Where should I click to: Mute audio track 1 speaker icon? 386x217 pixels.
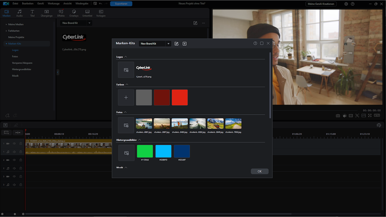coord(14,152)
